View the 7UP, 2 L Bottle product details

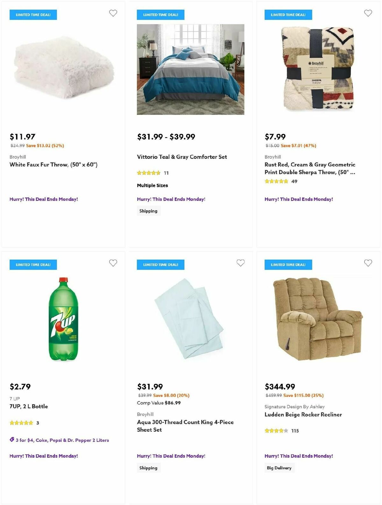pyautogui.click(x=28, y=406)
